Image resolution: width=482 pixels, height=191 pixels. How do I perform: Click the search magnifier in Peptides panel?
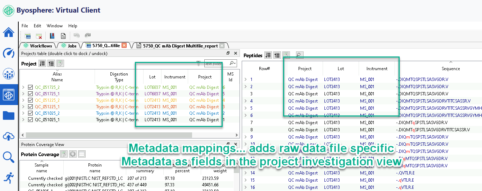tap(299, 55)
